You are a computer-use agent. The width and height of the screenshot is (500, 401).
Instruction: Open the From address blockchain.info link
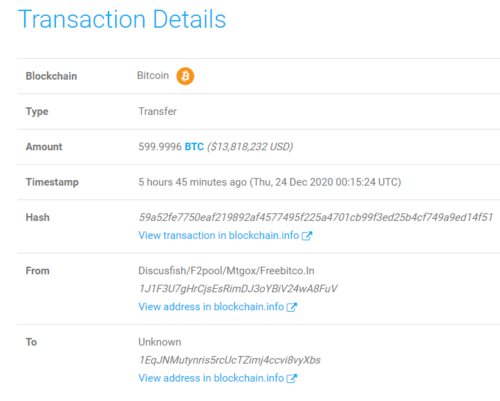(x=211, y=307)
